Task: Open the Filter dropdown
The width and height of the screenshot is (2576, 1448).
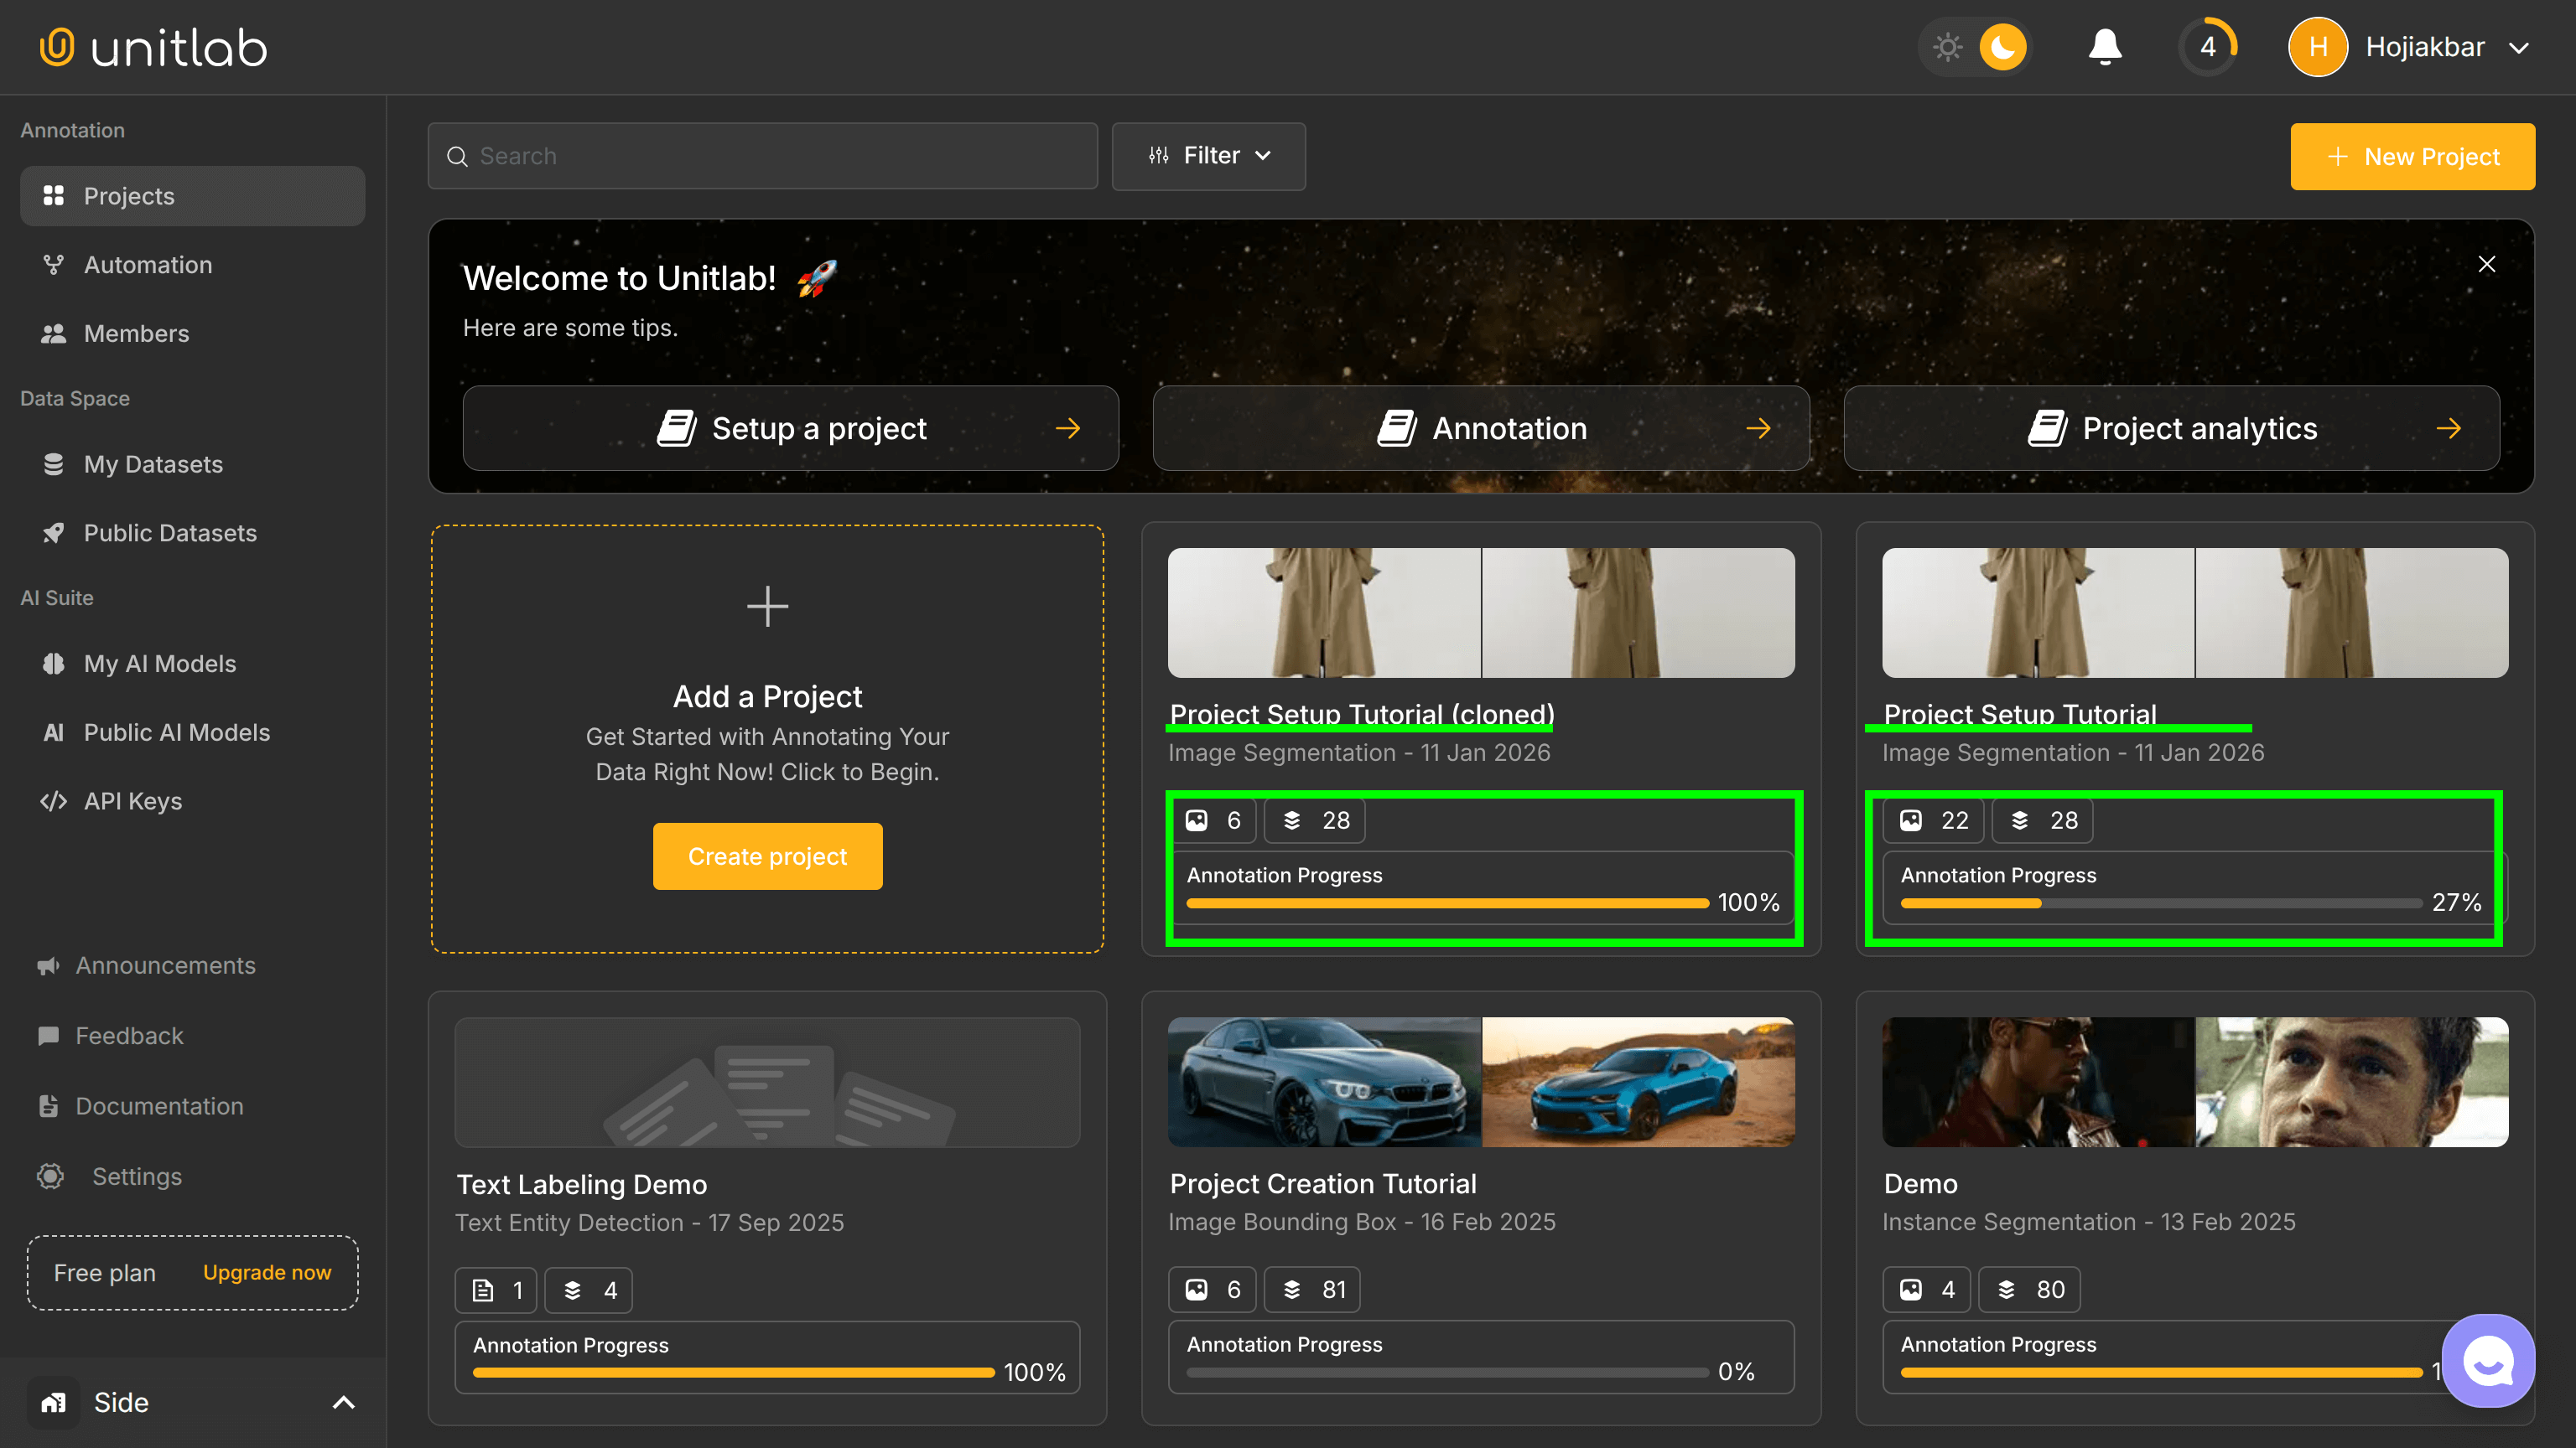Action: click(x=1209, y=156)
